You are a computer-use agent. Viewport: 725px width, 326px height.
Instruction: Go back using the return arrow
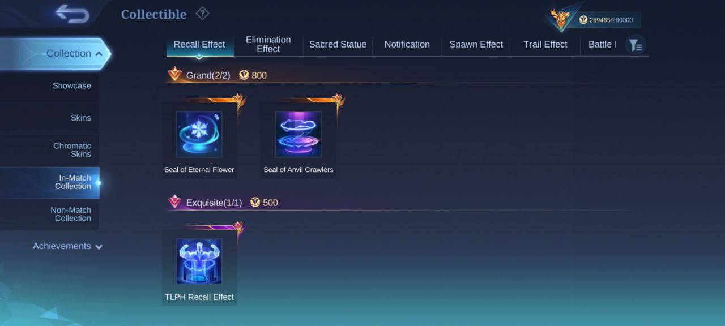click(x=72, y=15)
